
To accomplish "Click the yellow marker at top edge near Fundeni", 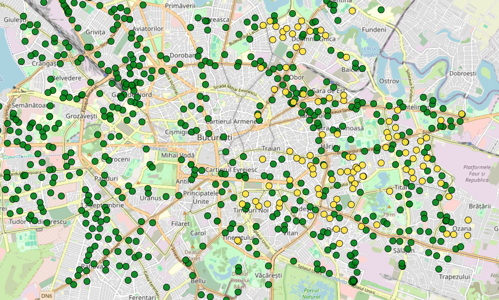I will pos(352,11).
